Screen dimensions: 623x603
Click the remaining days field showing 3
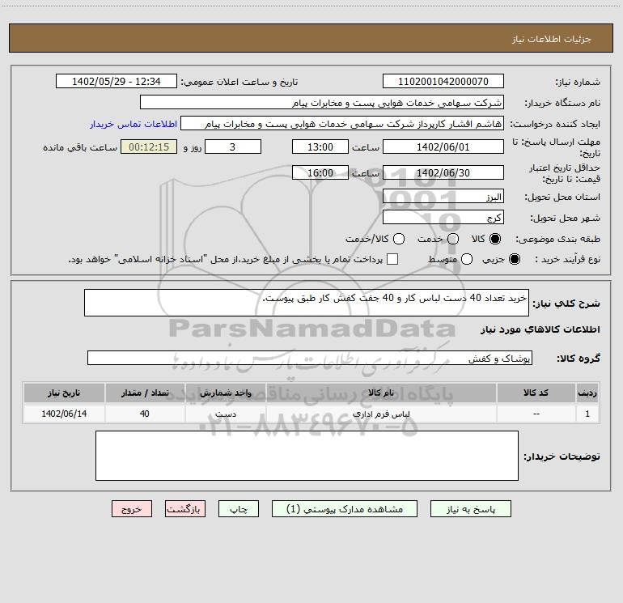click(x=233, y=147)
